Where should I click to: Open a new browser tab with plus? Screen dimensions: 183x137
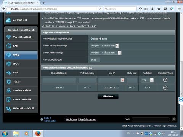[x=43, y=3]
